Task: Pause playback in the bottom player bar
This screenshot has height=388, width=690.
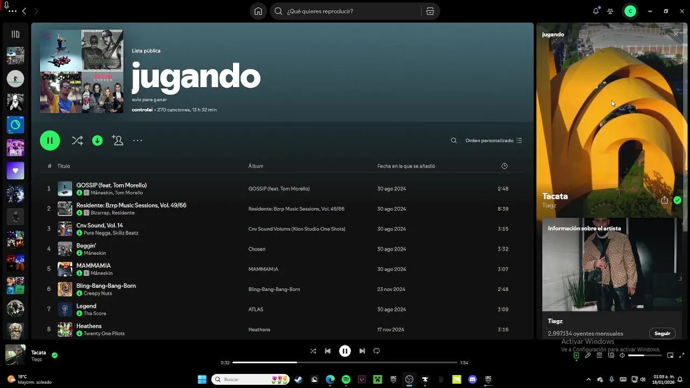Action: (345, 351)
